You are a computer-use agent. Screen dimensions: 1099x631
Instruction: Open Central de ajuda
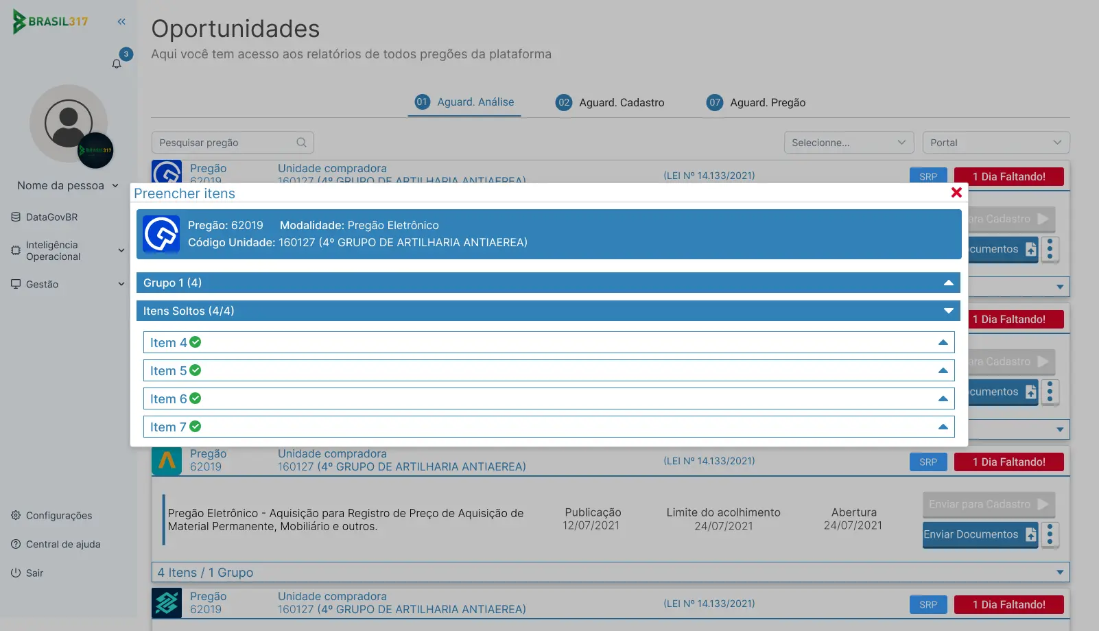[62, 545]
